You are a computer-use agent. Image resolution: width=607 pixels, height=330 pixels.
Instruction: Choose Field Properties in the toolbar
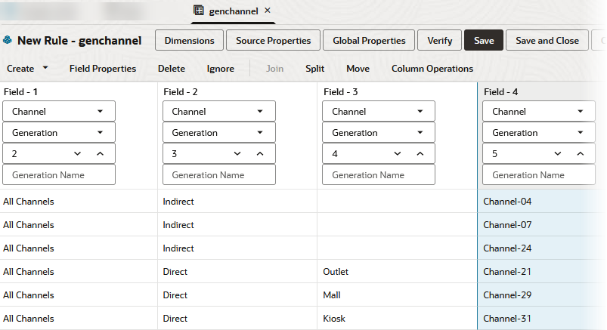click(x=103, y=68)
